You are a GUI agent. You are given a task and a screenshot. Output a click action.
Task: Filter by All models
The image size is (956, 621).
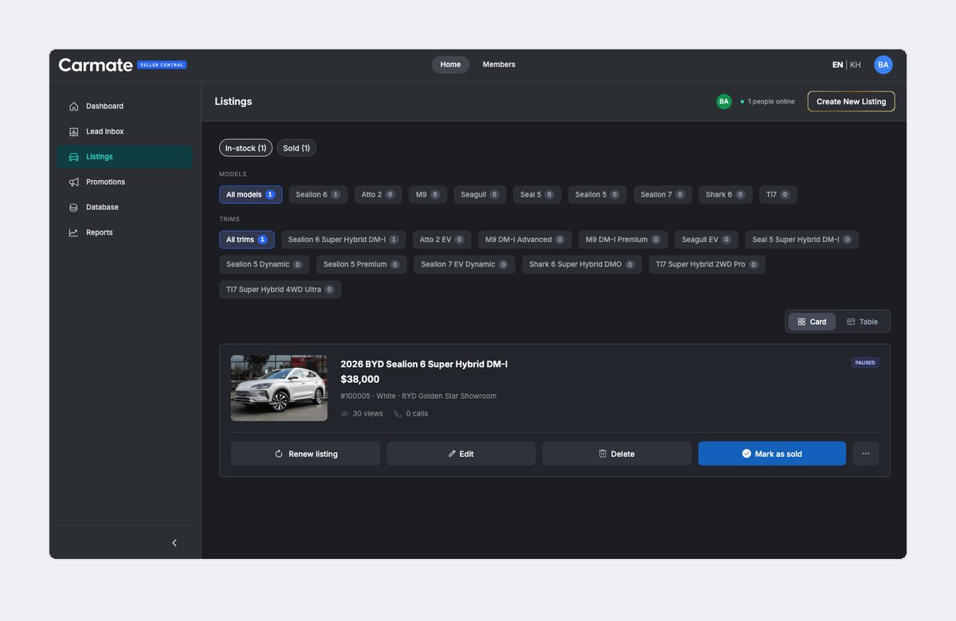coord(250,194)
